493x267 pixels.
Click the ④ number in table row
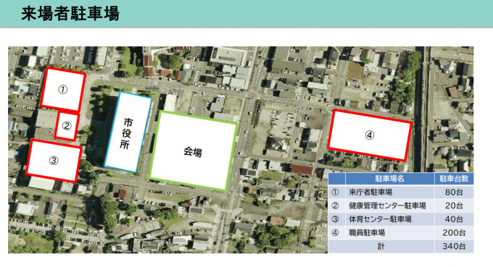click(x=336, y=233)
